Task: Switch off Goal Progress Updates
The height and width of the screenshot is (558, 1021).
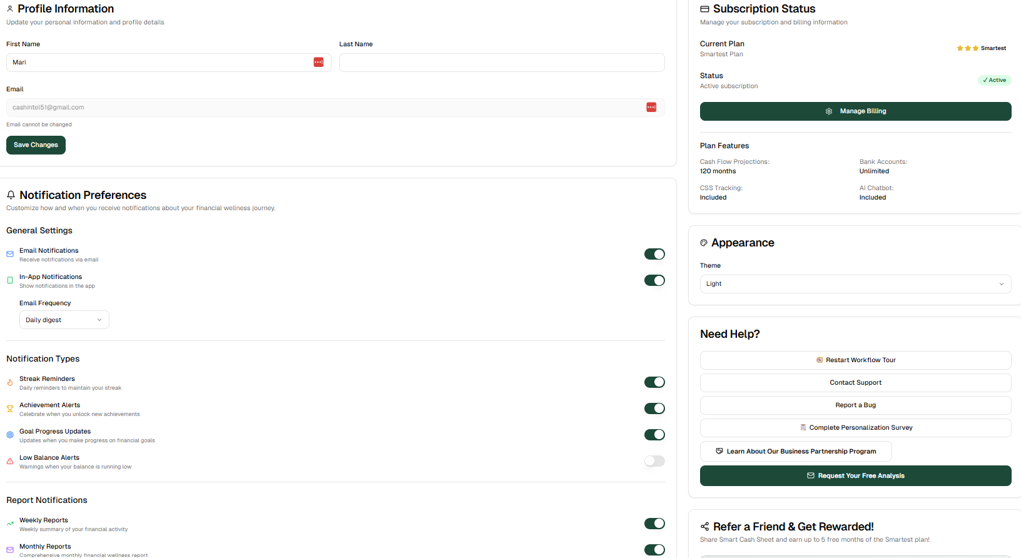Action: [x=654, y=435]
